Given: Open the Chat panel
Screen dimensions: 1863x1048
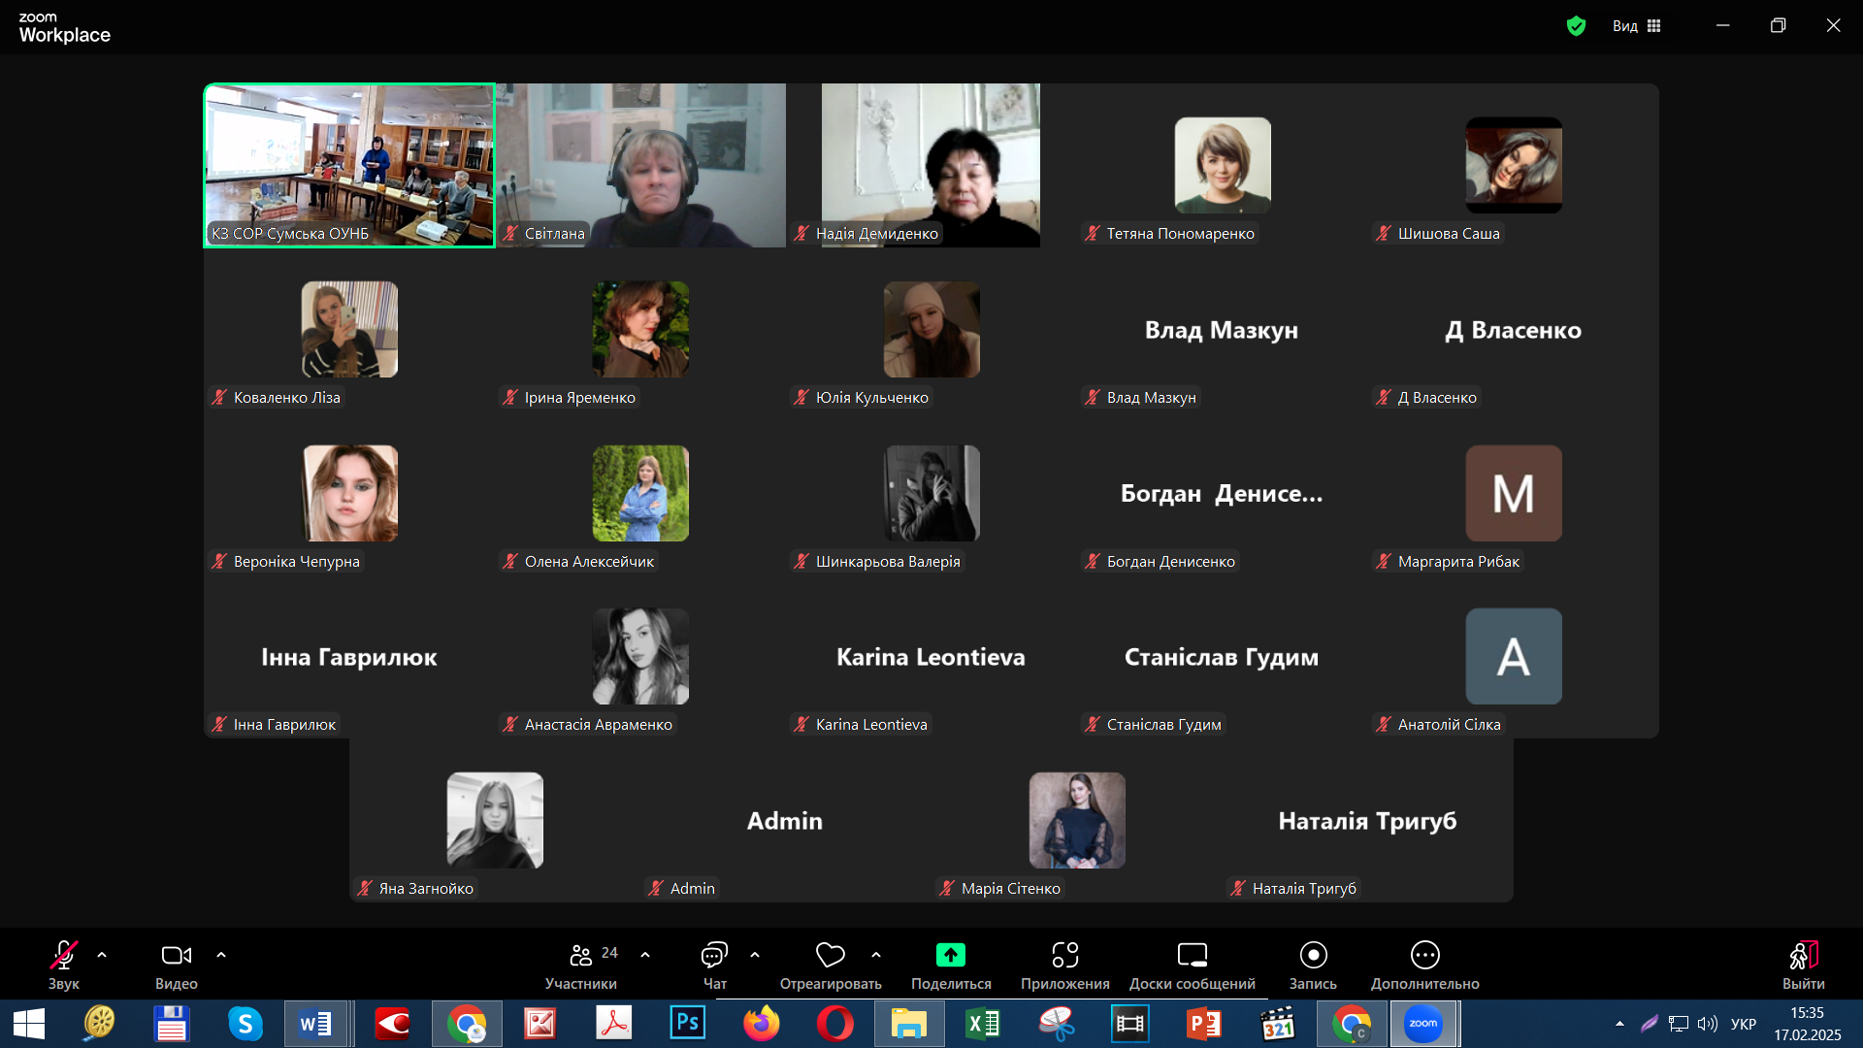Looking at the screenshot, I should [x=714, y=956].
